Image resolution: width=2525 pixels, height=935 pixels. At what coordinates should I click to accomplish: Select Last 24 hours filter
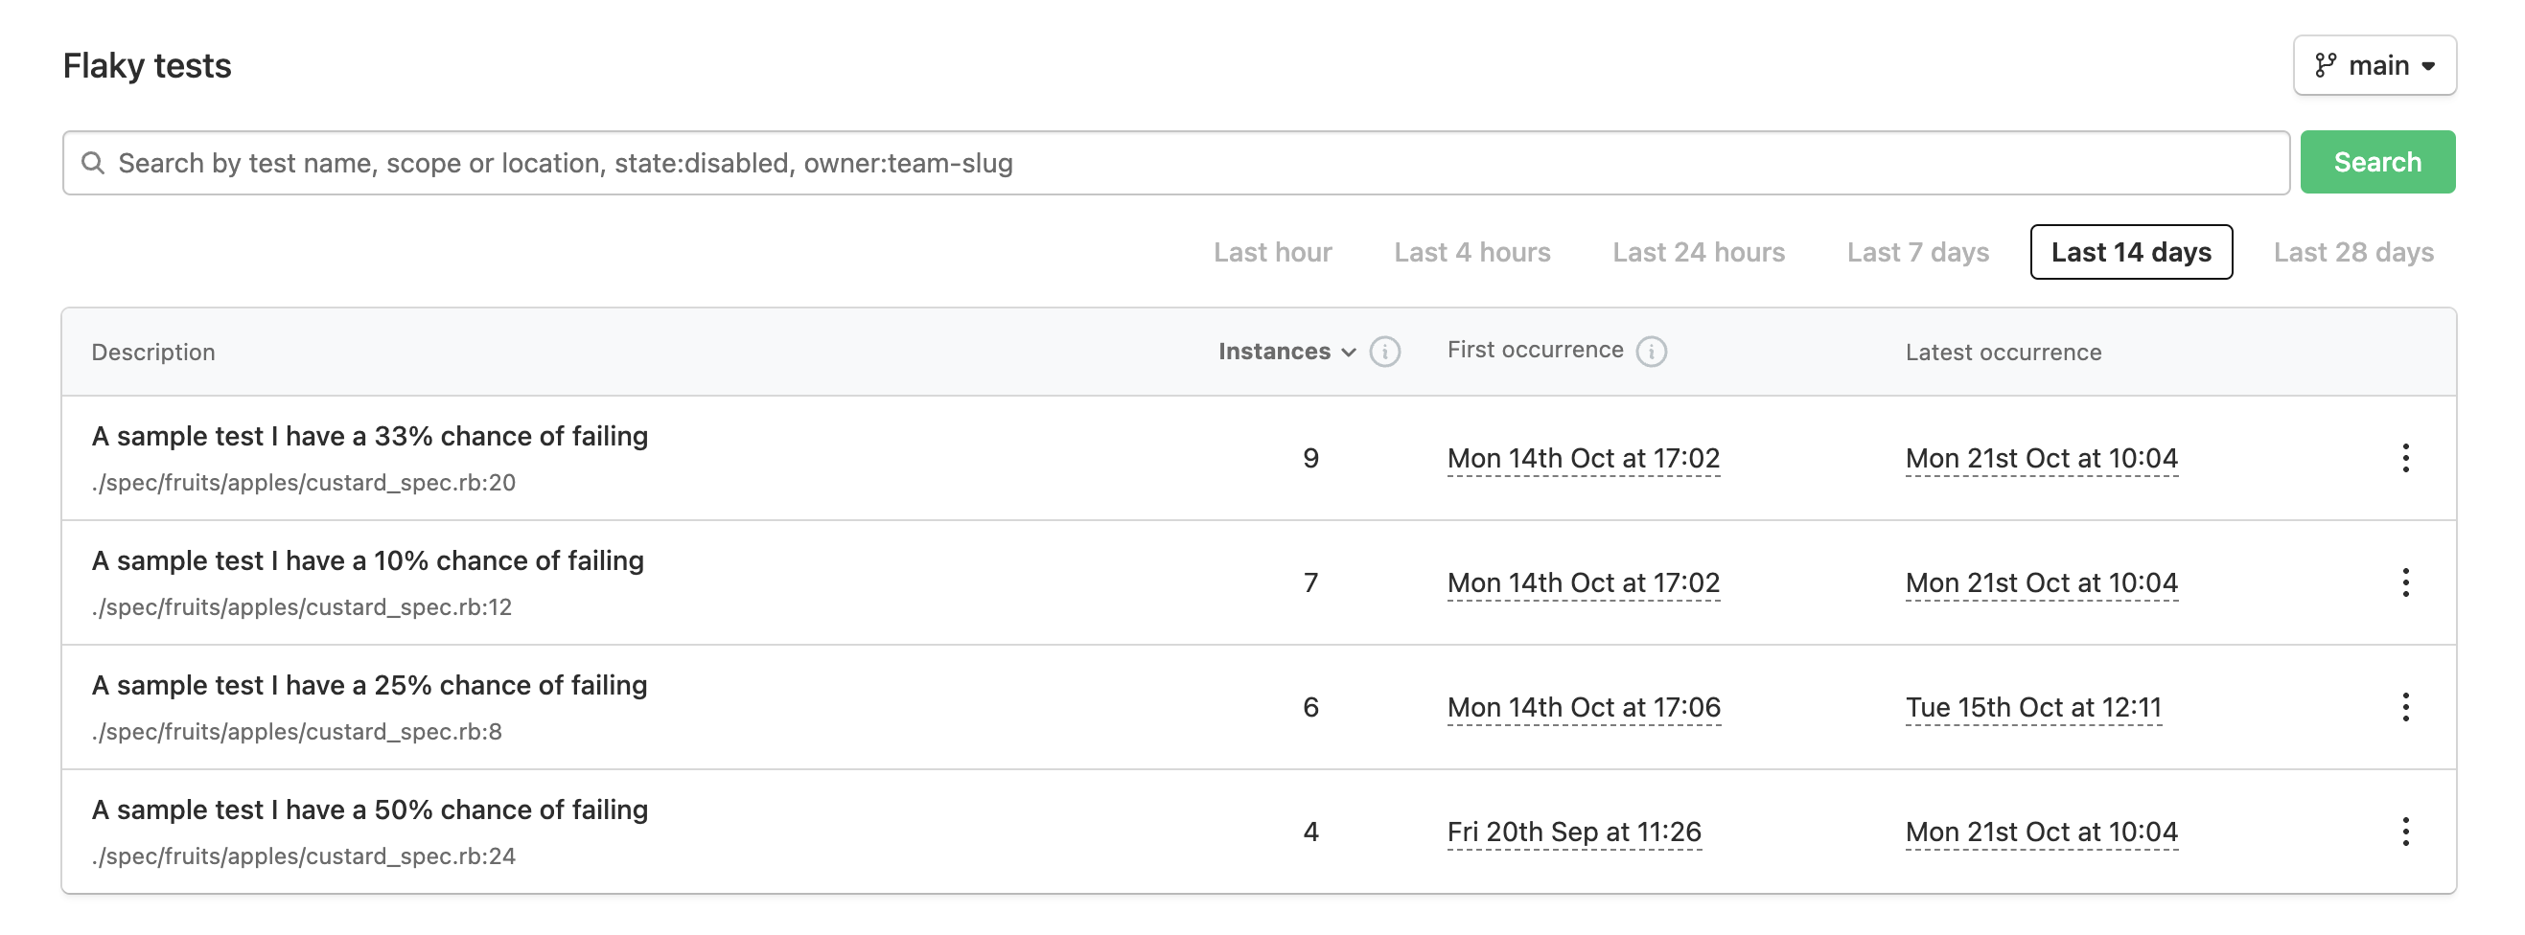tap(1698, 253)
